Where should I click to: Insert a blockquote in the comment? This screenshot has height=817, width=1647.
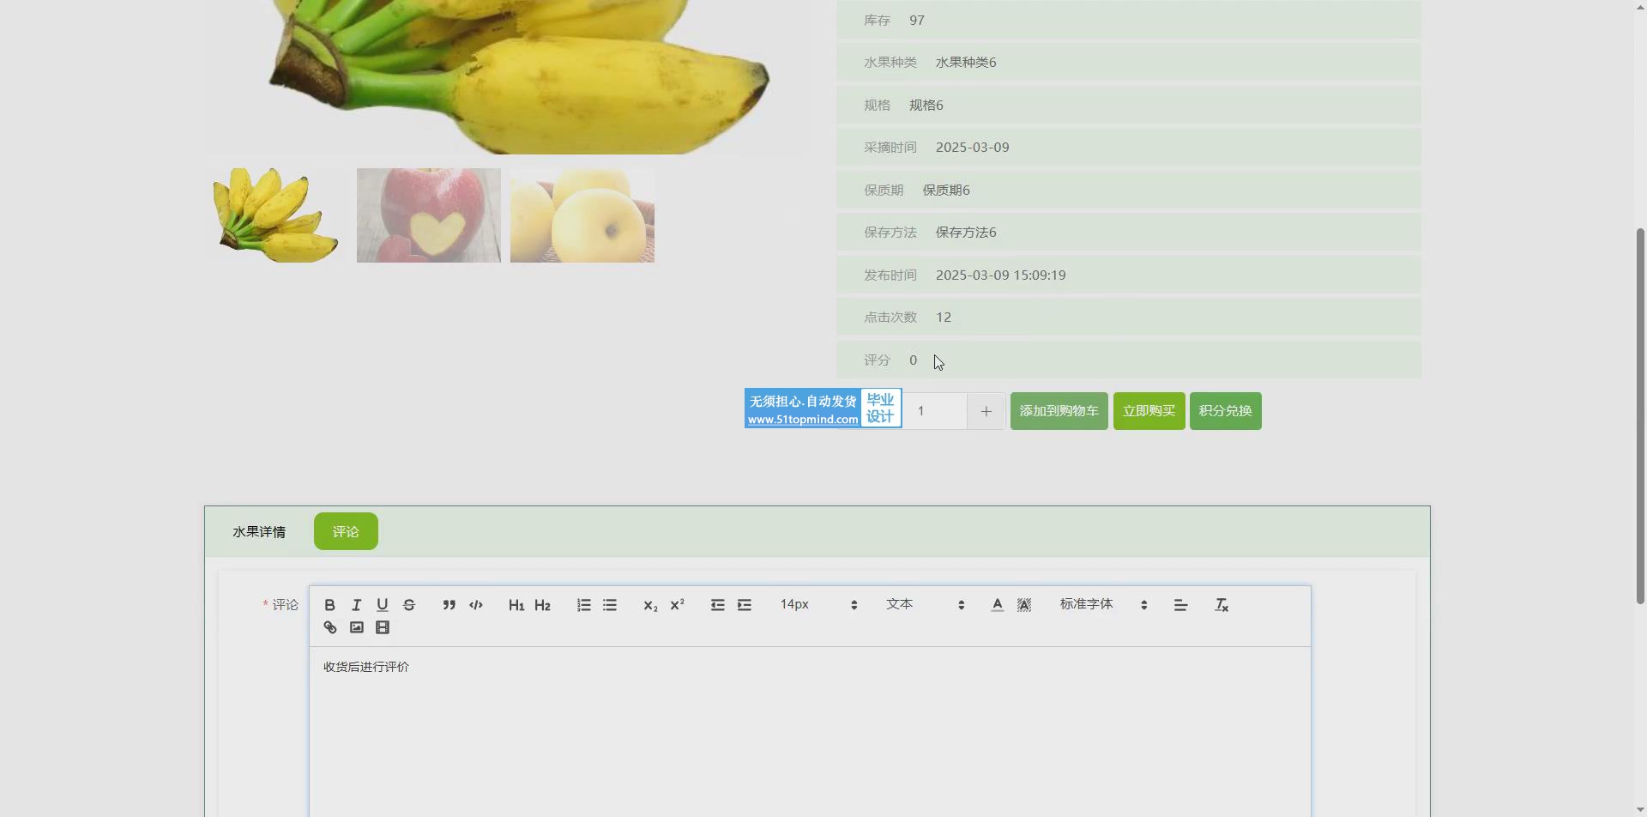pyautogui.click(x=449, y=605)
